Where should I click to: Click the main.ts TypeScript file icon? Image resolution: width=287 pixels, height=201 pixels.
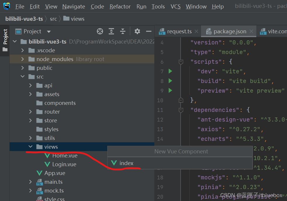pyautogui.click(x=39, y=182)
